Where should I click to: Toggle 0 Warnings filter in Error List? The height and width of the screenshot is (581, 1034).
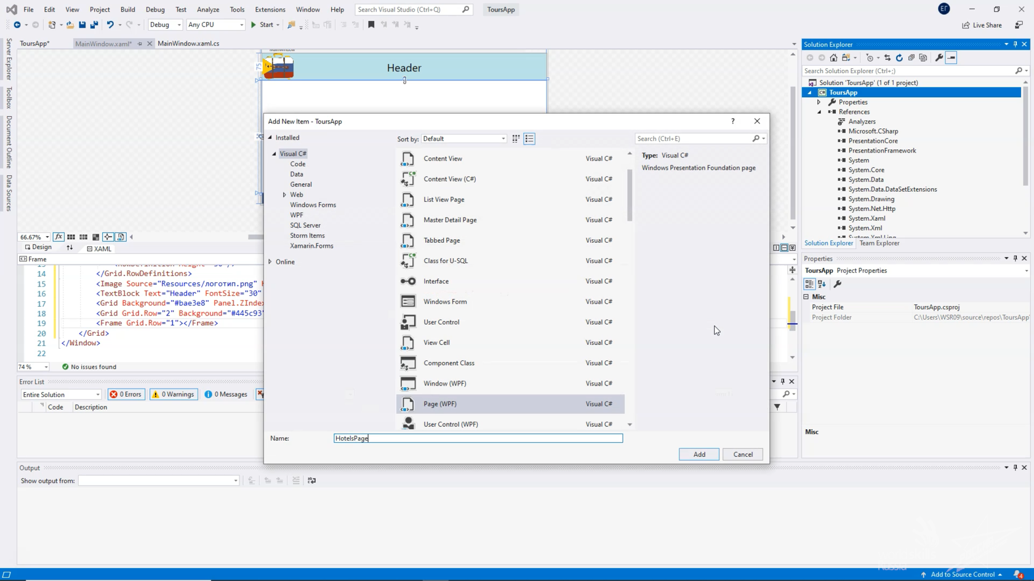(174, 395)
